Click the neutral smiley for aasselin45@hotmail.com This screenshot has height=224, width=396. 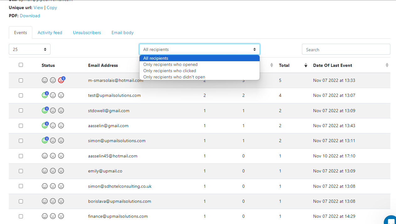pyautogui.click(x=53, y=156)
